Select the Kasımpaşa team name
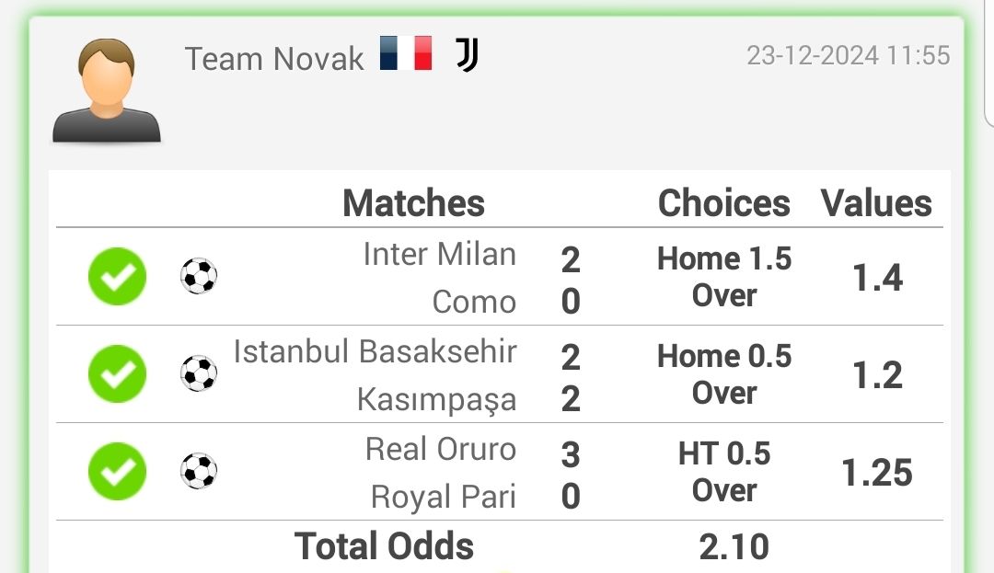 (437, 399)
